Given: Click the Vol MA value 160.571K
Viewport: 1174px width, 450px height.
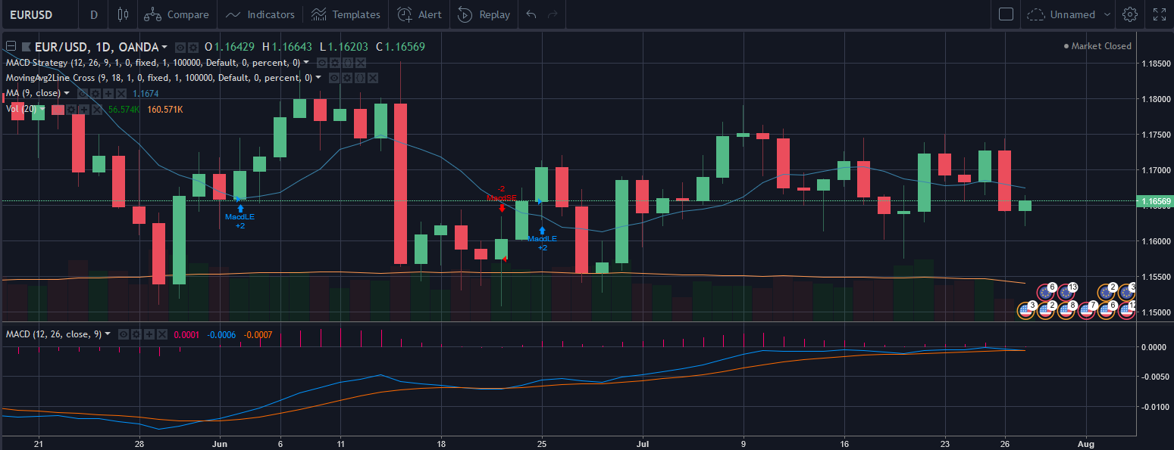Looking at the screenshot, I should pos(165,110).
